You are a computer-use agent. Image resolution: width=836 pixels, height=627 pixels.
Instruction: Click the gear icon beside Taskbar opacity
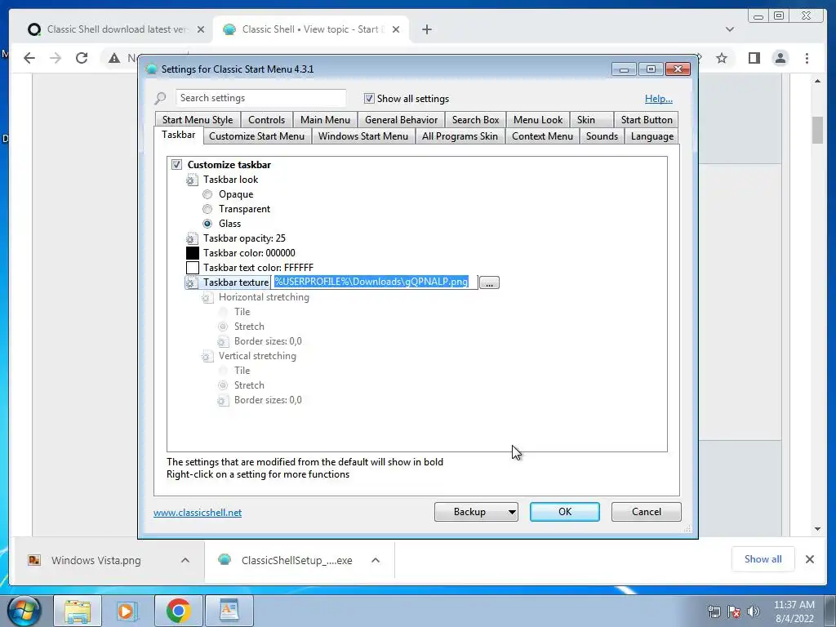(x=191, y=239)
